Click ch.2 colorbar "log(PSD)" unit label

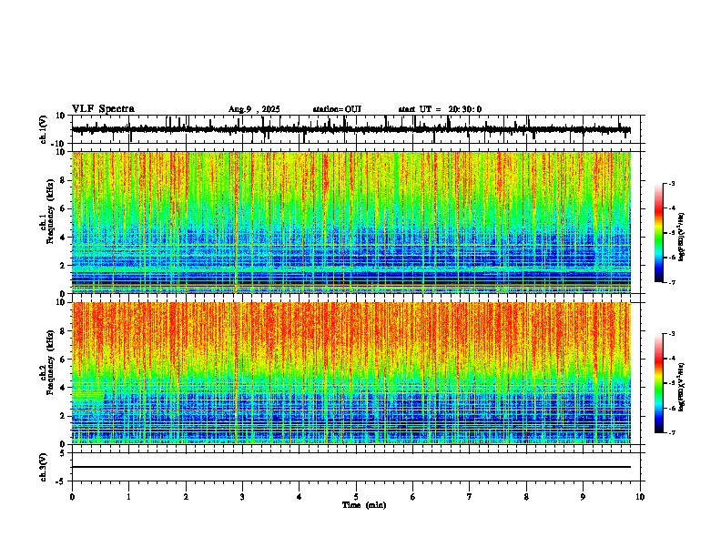(682, 388)
